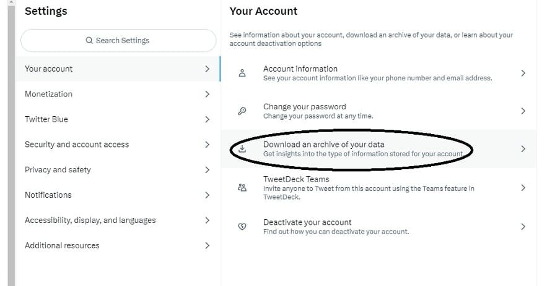Select Your account in the Settings list
Screen dimensions: 555x286
(49, 69)
